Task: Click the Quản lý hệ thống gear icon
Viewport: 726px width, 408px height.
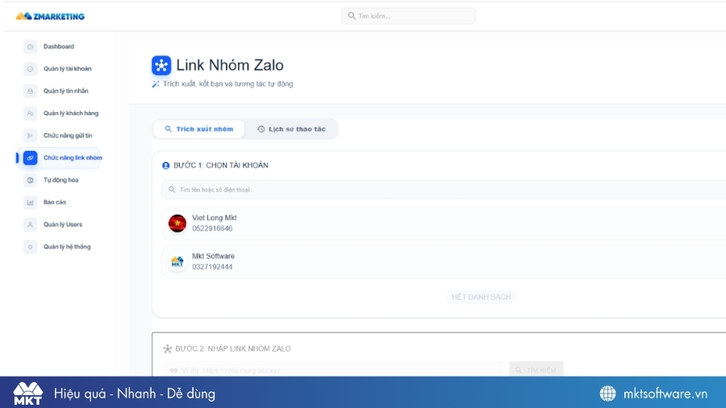Action: pyautogui.click(x=30, y=247)
